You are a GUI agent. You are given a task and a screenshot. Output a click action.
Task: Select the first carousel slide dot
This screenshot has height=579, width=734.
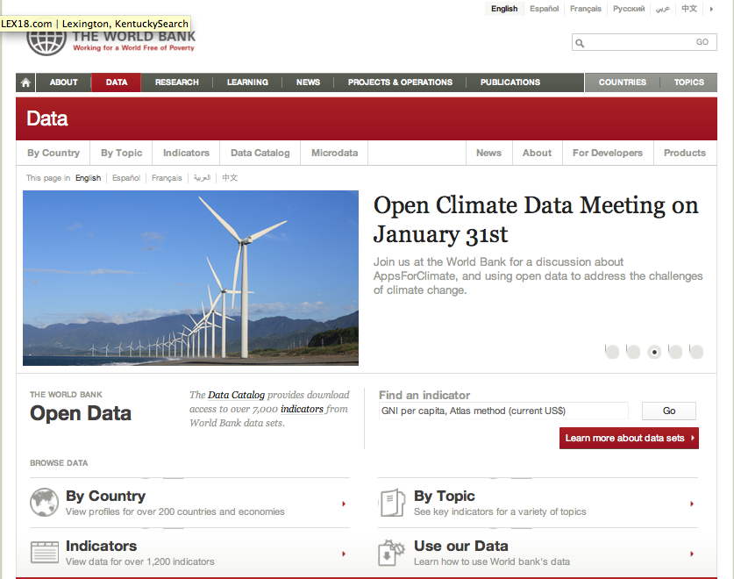coord(612,352)
